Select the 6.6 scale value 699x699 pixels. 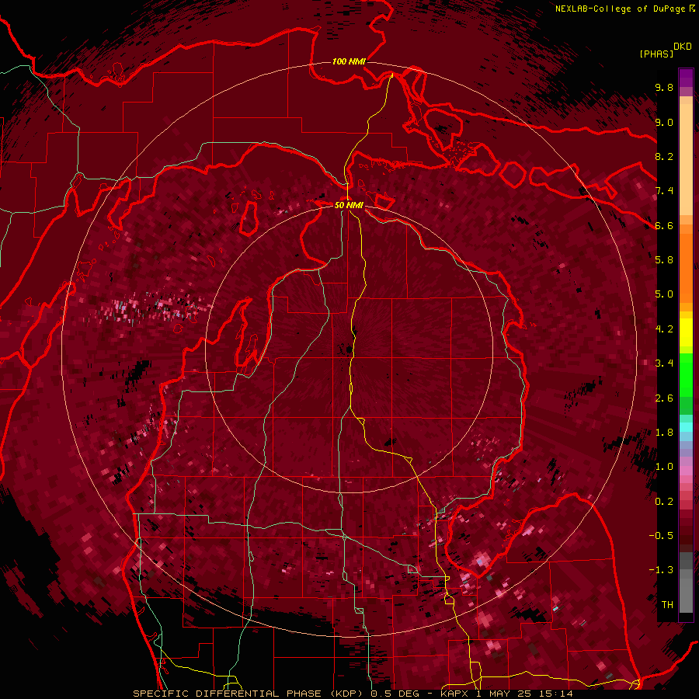pos(664,226)
